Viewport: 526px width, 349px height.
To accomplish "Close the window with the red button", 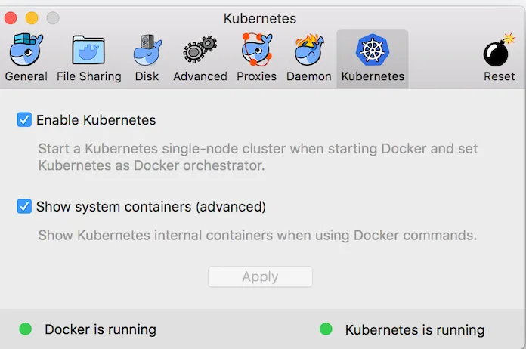I will [x=11, y=18].
